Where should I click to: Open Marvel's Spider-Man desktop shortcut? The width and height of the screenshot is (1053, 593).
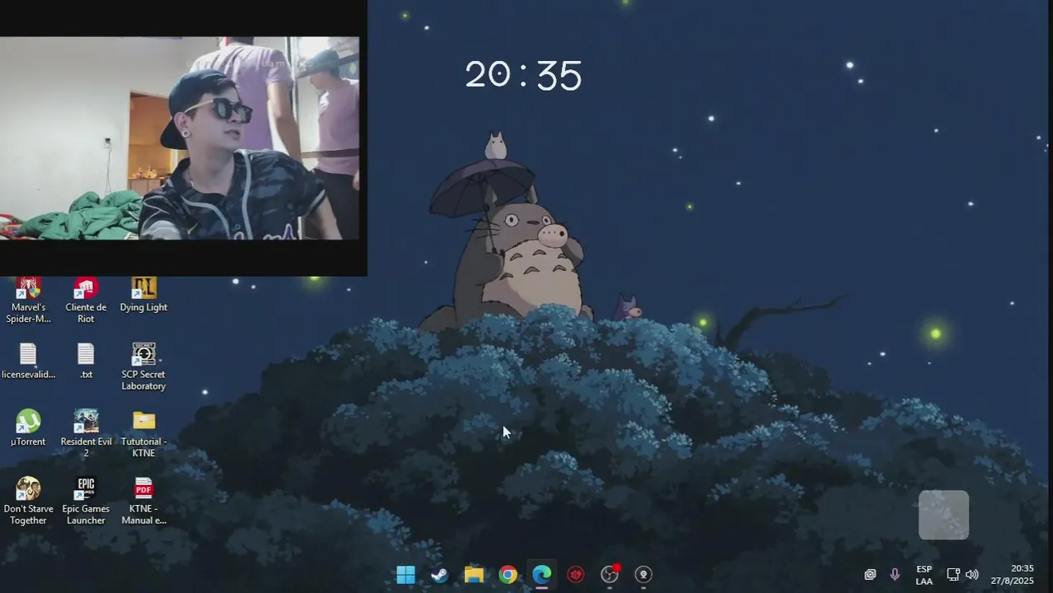28,301
